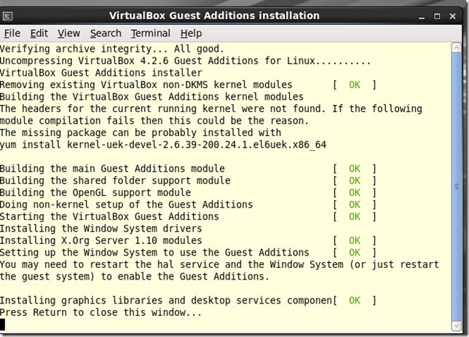Click OK status beside OpenGL support module
The height and width of the screenshot is (337, 469).
pyautogui.click(x=355, y=193)
